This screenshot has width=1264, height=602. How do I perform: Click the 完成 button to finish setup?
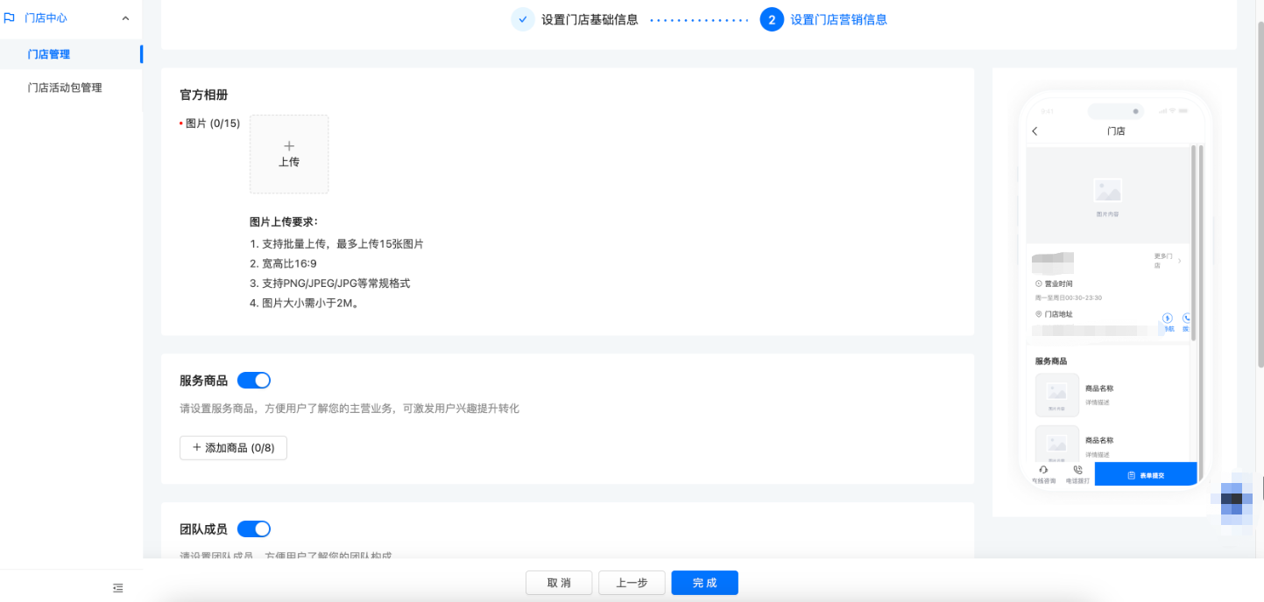tap(703, 582)
